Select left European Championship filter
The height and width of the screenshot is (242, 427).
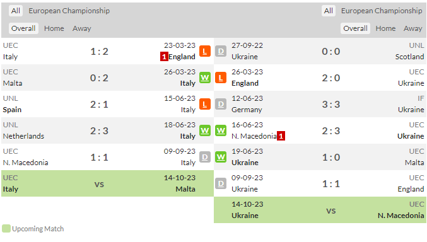coord(69,11)
